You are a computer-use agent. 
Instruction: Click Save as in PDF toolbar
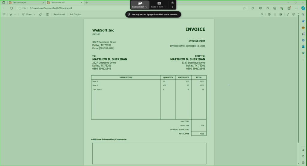[x=281, y=14]
